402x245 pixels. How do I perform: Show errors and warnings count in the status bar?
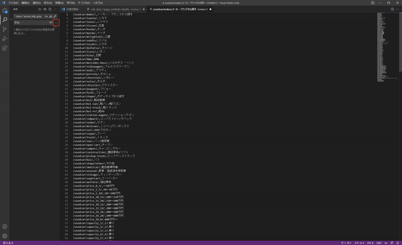point(8,243)
